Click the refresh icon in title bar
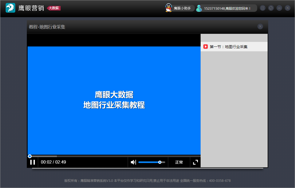This screenshot has width=295, height=188. pos(271,8)
